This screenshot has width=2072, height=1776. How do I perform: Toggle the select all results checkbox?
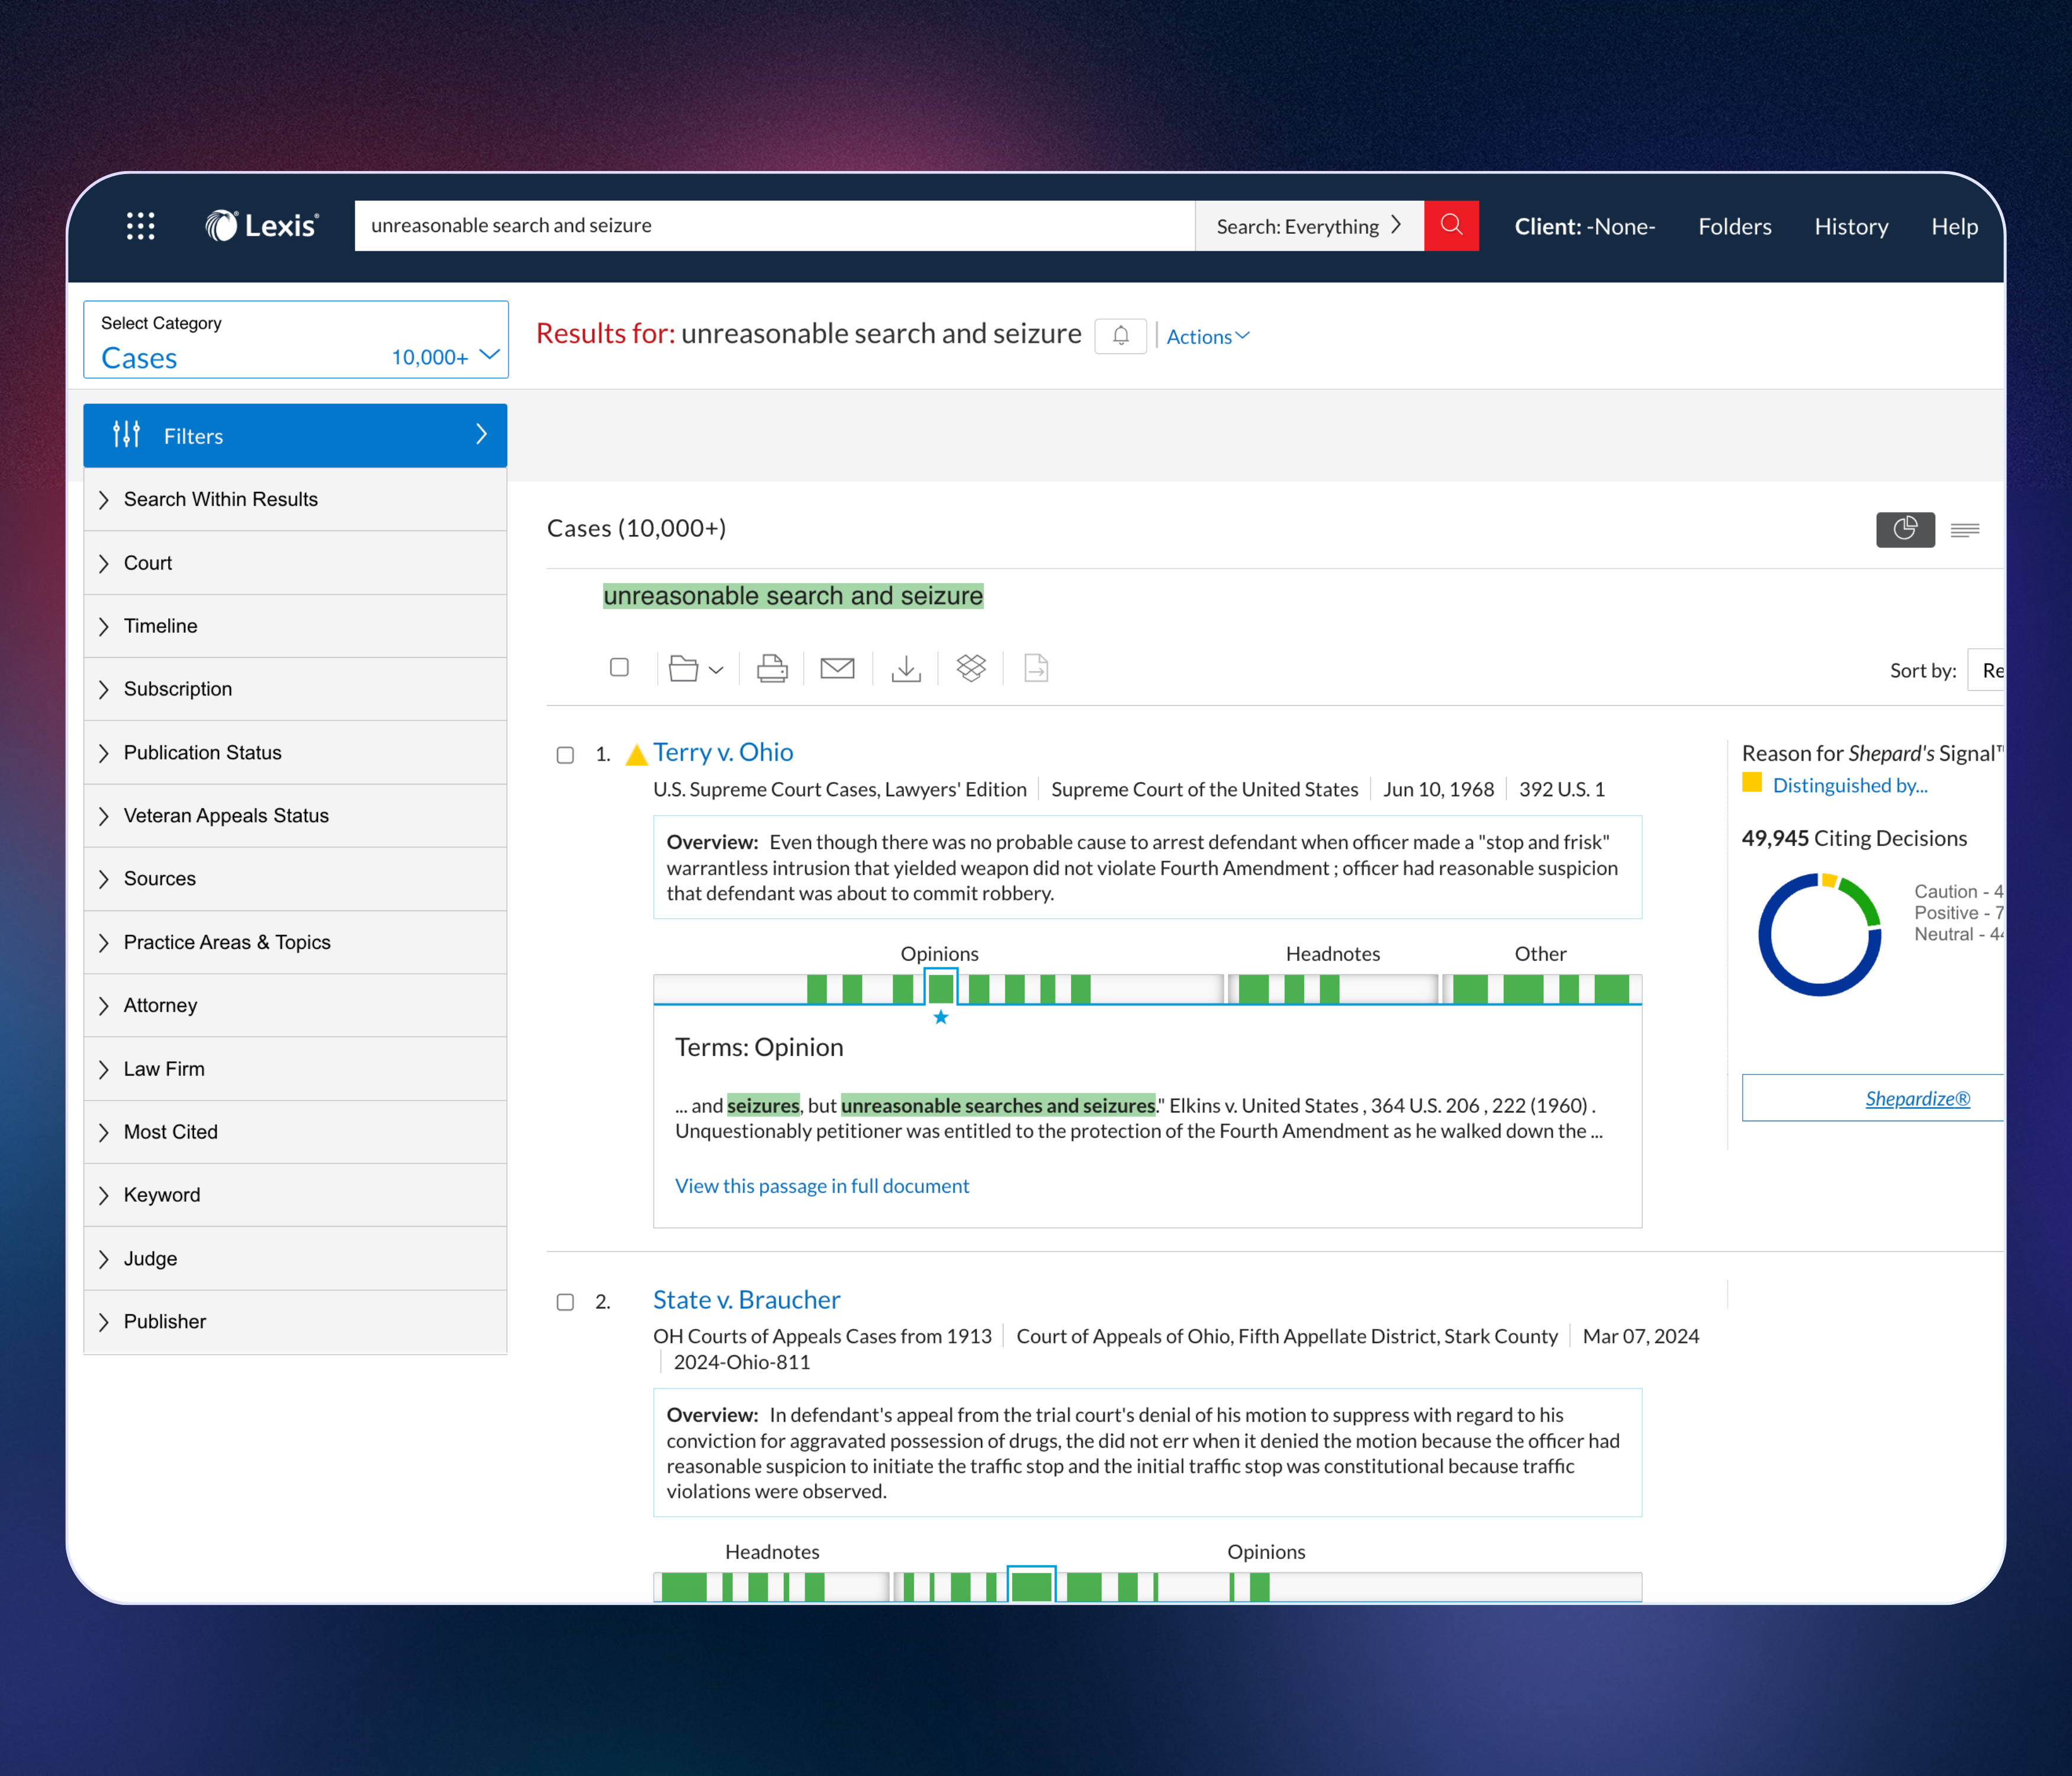(619, 667)
